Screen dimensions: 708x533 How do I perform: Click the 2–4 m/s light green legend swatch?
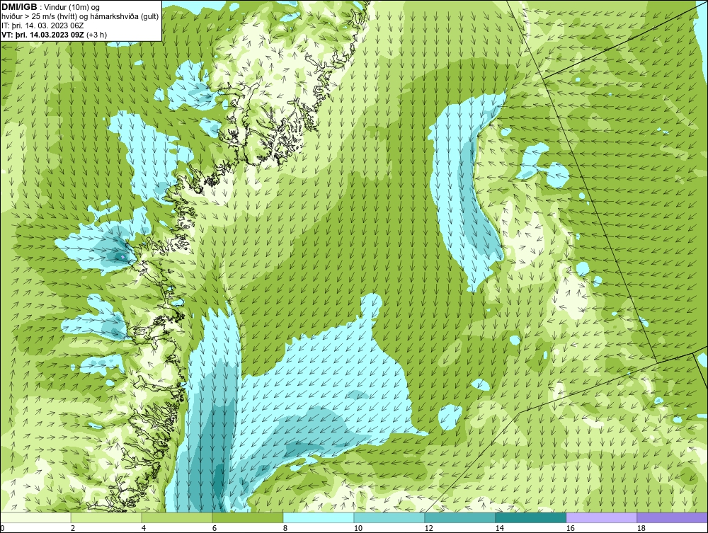106,517
